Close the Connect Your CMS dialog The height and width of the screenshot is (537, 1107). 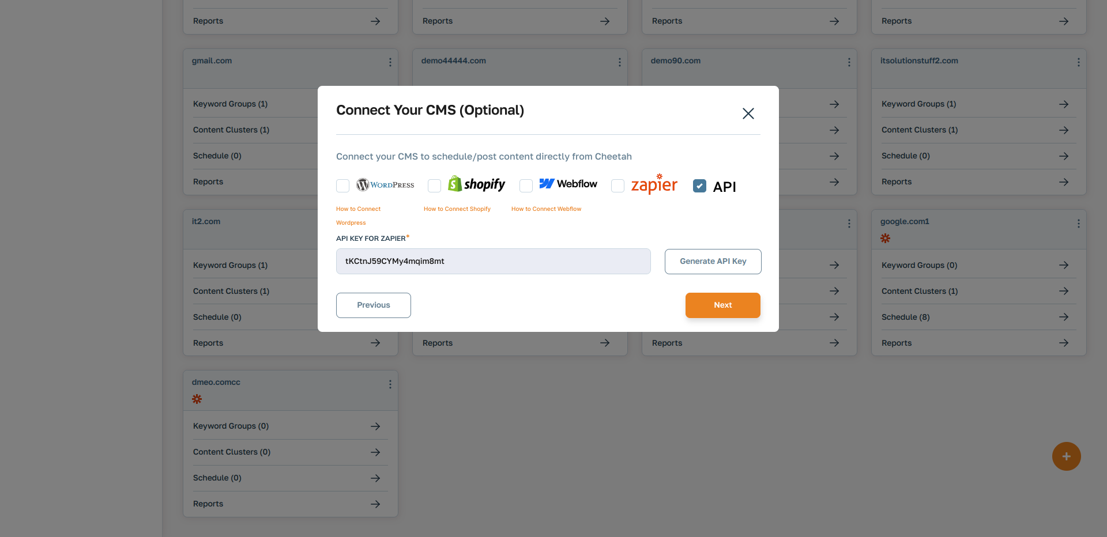click(748, 114)
